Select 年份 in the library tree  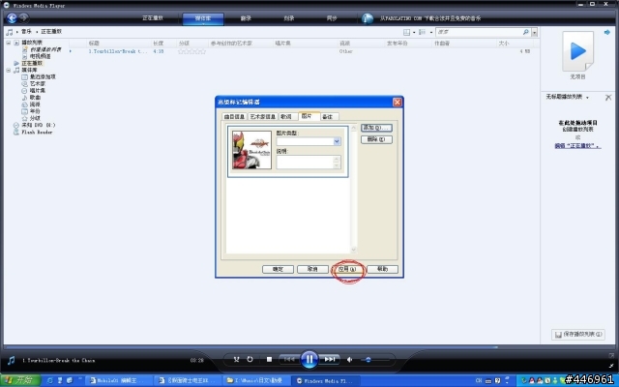(x=35, y=111)
